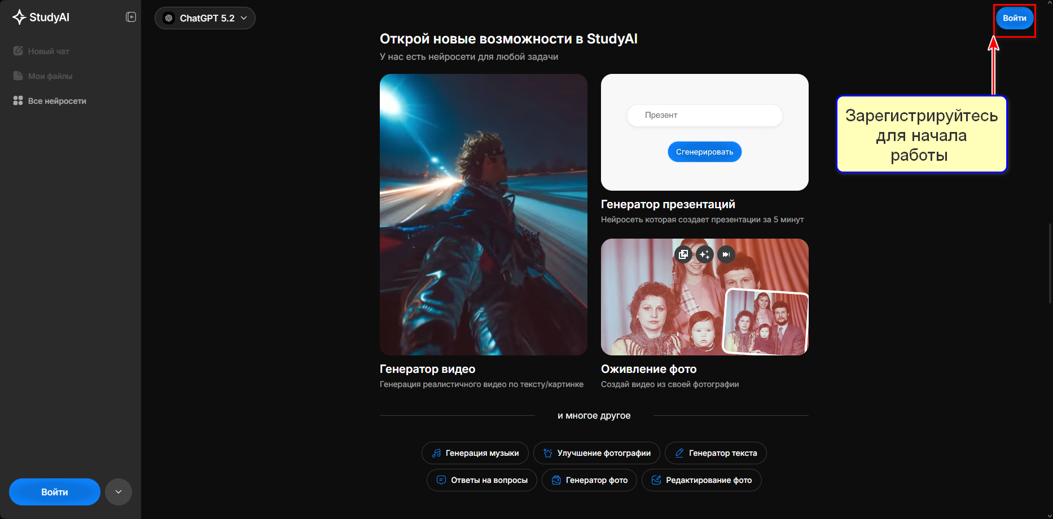Collapse the sidebar using the panel icon
Image resolution: width=1053 pixels, height=519 pixels.
[130, 17]
